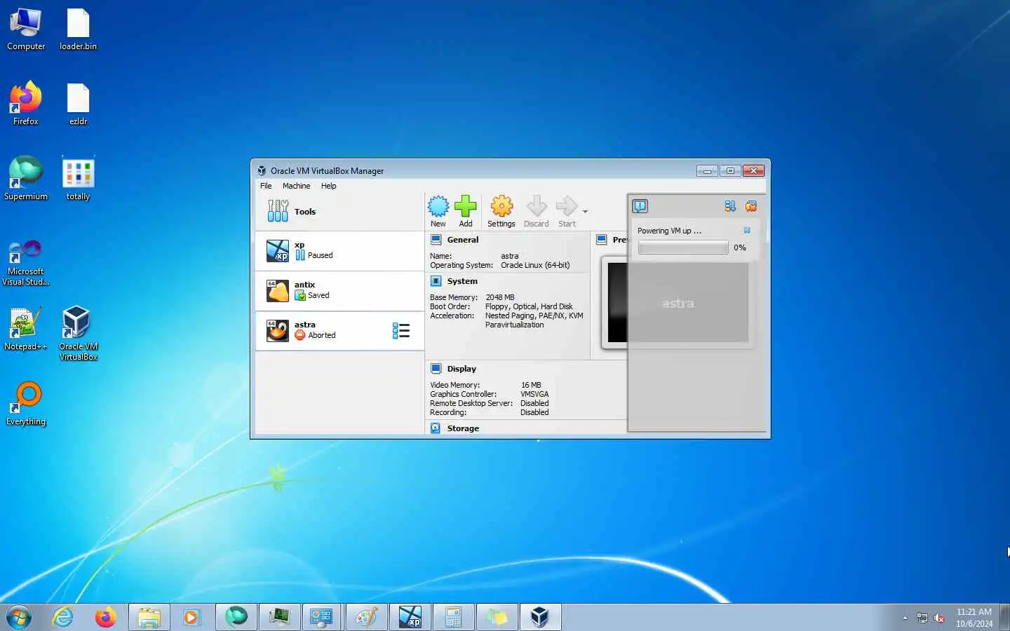Click the General section monitor icon
This screenshot has height=631, width=1010.
point(436,240)
